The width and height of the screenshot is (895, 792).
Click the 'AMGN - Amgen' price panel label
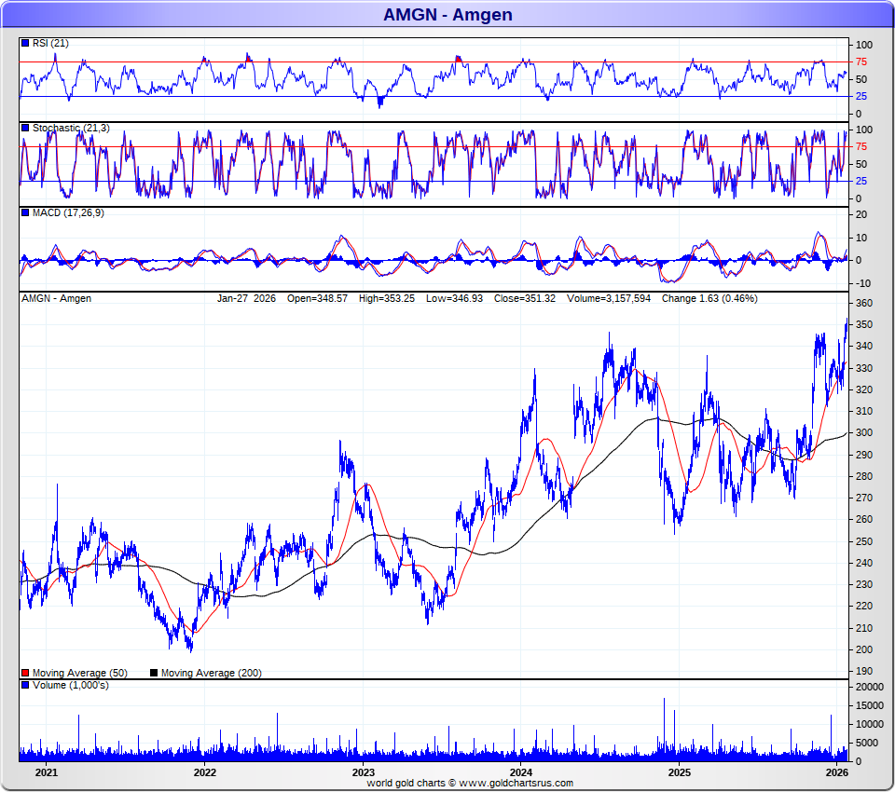click(x=57, y=298)
